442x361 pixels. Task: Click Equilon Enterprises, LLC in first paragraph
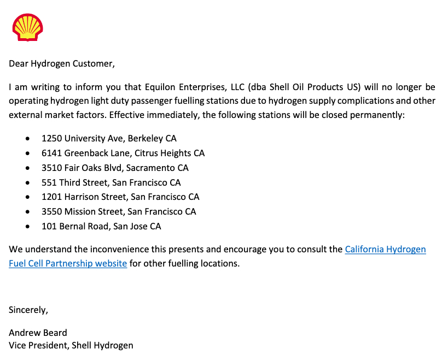[x=195, y=87]
